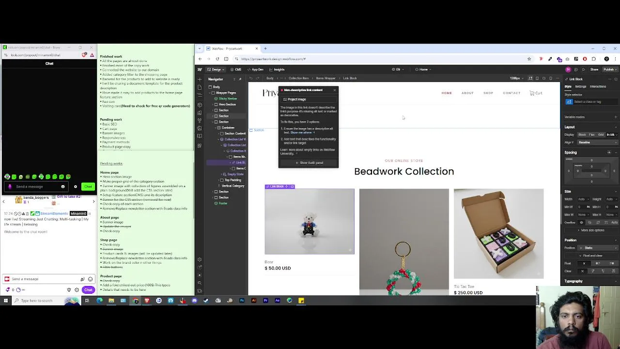Set display to Block
Viewport: 620px width, 349px height.
point(582,135)
